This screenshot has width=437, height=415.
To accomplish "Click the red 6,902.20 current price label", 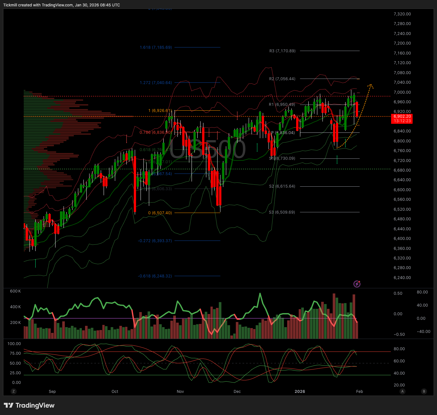I will pyautogui.click(x=402, y=119).
